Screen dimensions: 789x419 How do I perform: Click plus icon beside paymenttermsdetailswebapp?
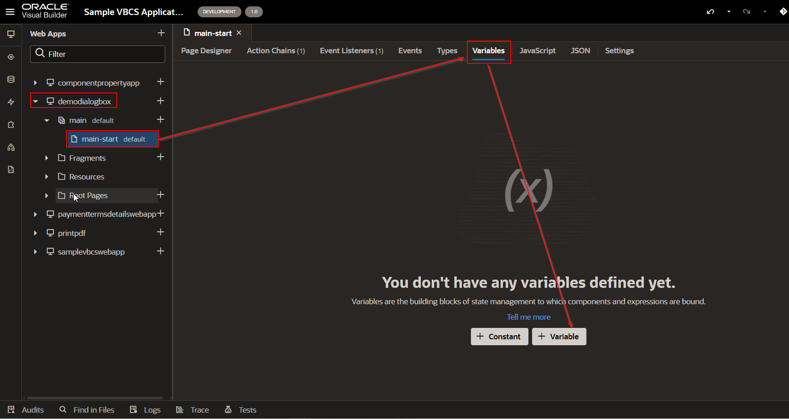click(161, 213)
